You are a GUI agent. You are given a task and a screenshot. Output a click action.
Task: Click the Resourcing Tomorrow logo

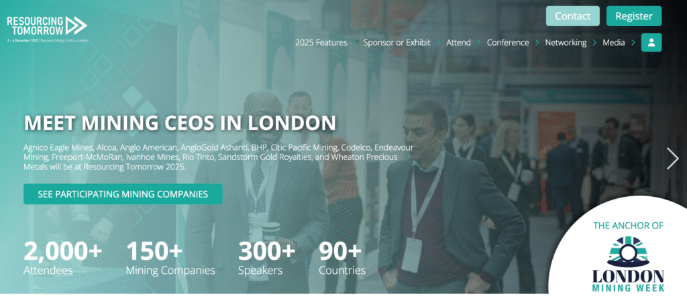[47, 28]
